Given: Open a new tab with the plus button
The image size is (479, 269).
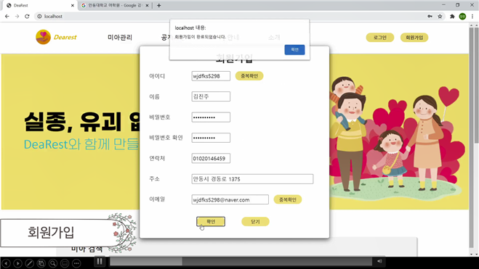Looking at the screenshot, I should pyautogui.click(x=159, y=6).
